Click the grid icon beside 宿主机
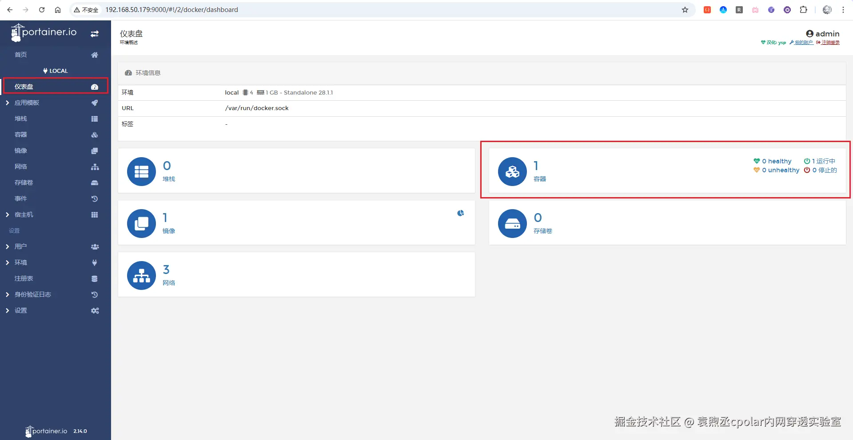The image size is (853, 440). (95, 215)
